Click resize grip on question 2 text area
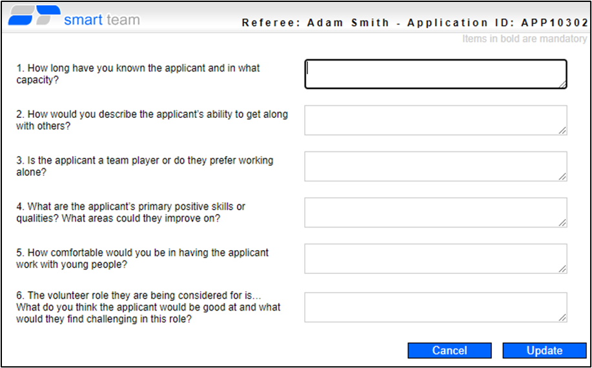This screenshot has width=592, height=368. pos(563,131)
